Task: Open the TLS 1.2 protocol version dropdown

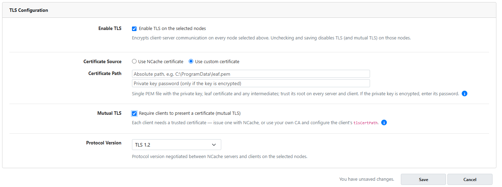Action: [x=176, y=145]
